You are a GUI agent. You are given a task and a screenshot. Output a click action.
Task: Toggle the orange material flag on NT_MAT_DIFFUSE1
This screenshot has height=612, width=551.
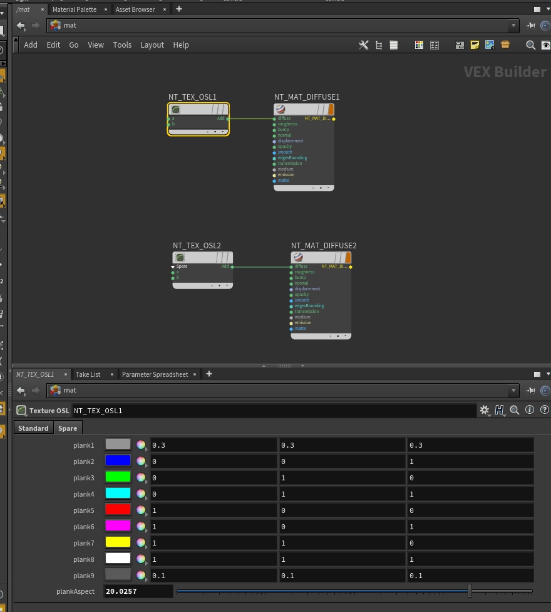click(x=331, y=110)
